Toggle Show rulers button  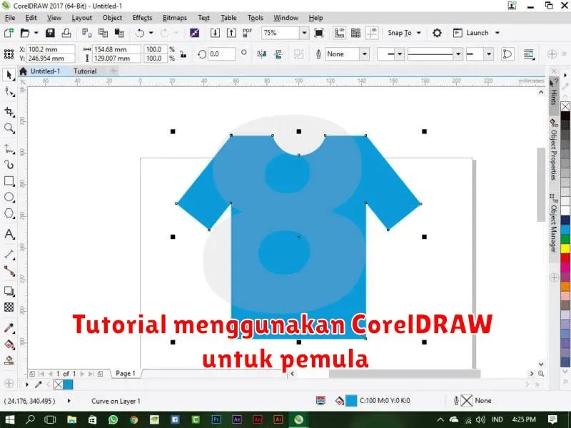340,33
